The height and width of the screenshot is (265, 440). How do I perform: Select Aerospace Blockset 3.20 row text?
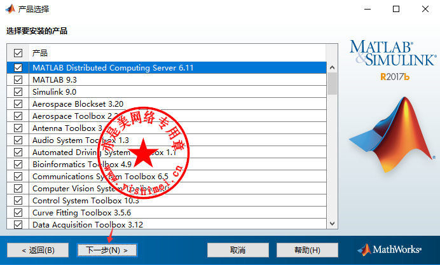coord(78,104)
